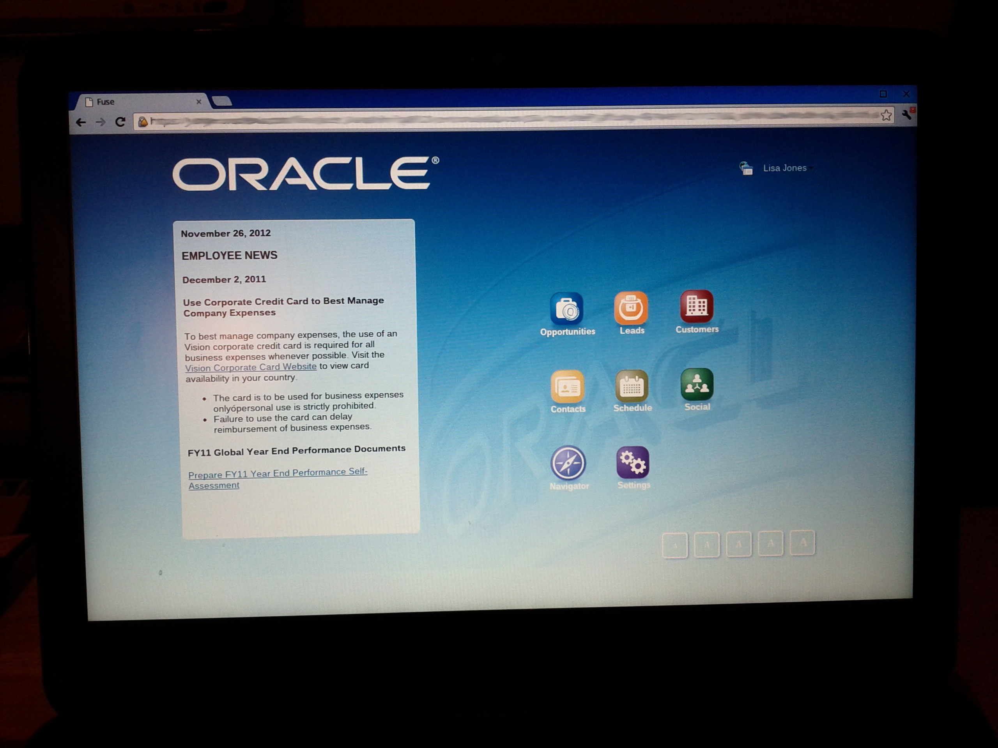Open the Opportunities app icon

567,309
